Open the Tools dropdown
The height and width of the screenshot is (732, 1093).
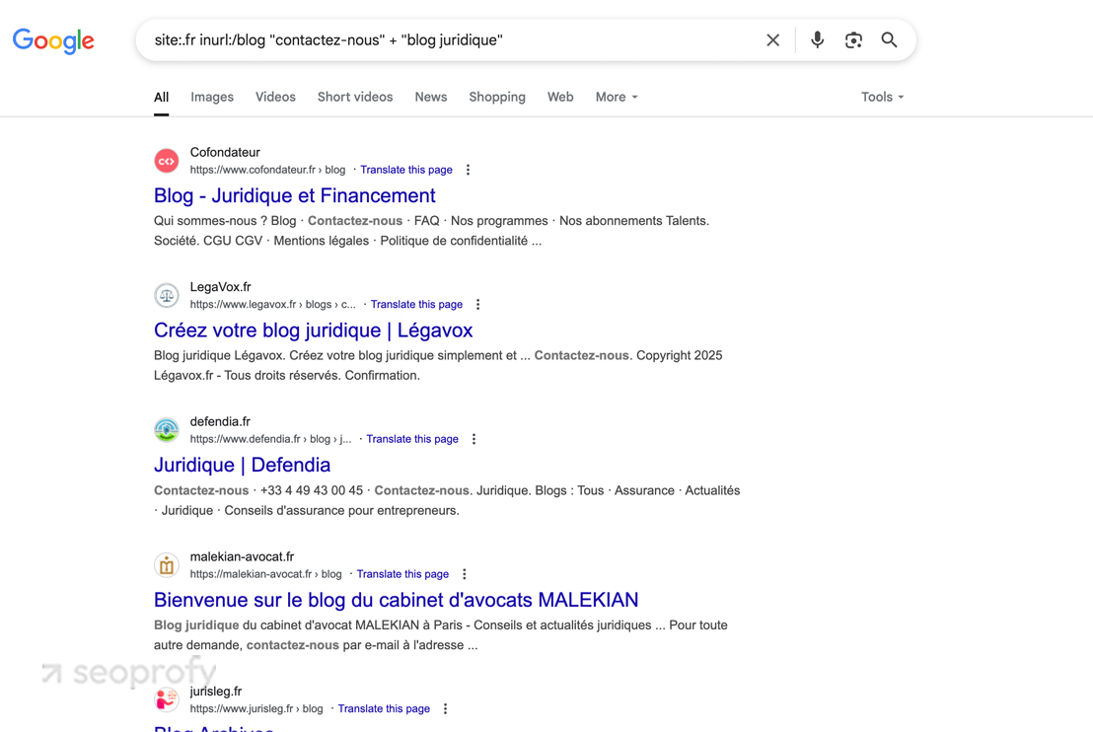tap(882, 97)
